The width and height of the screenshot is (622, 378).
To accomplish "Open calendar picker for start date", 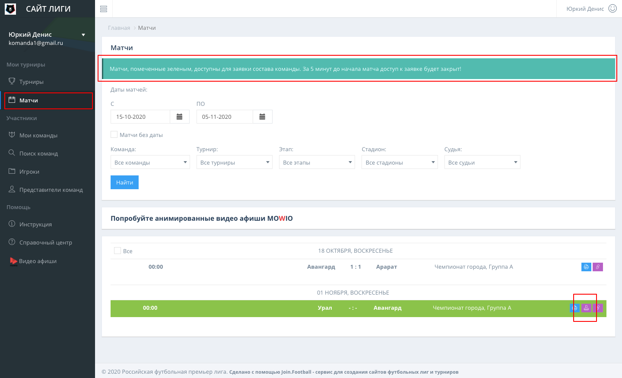I will [x=180, y=117].
